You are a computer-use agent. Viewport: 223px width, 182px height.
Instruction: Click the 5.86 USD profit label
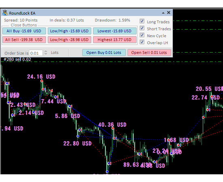click(x=68, y=116)
